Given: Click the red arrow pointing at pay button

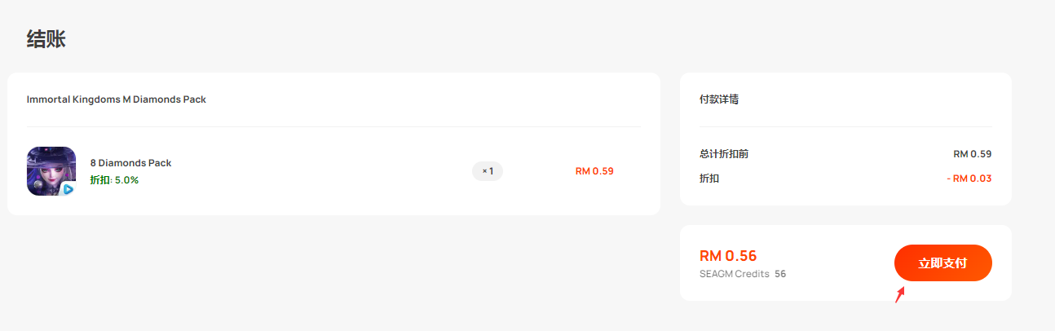Looking at the screenshot, I should click(900, 294).
